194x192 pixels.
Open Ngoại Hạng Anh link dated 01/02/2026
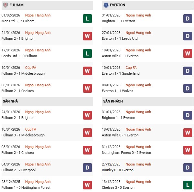coord(38,16)
